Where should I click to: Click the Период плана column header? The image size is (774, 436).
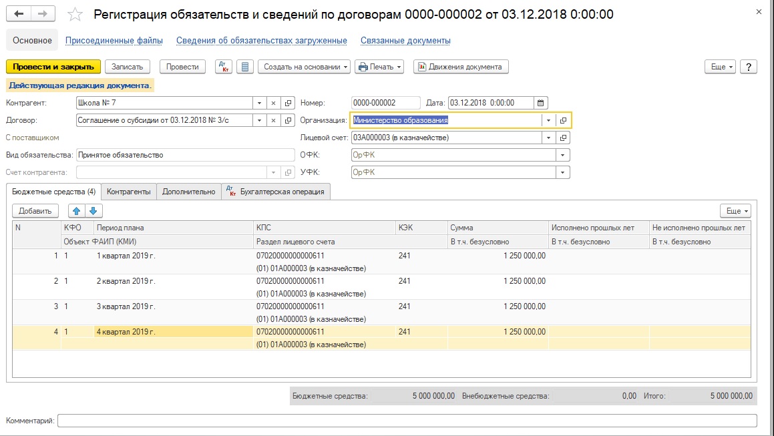click(x=173, y=228)
